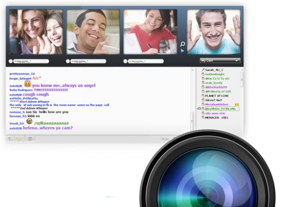Click the chat log scroll-up arrow
The height and width of the screenshot is (207, 282).
(x=192, y=70)
